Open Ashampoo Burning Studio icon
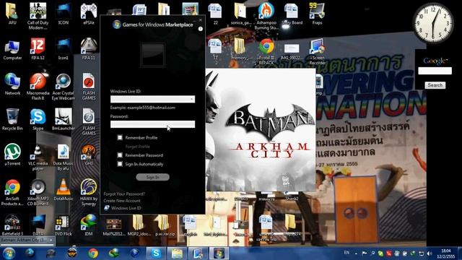This screenshot has width=462, height=260. coord(266,16)
